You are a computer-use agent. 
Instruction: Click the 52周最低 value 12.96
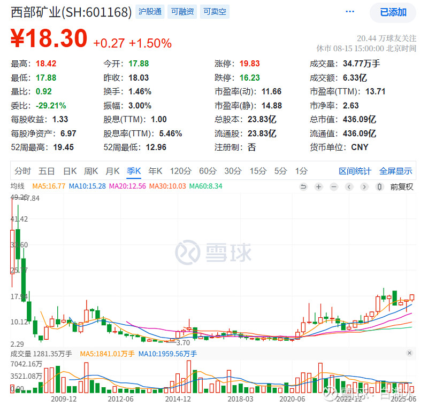pyautogui.click(x=156, y=147)
